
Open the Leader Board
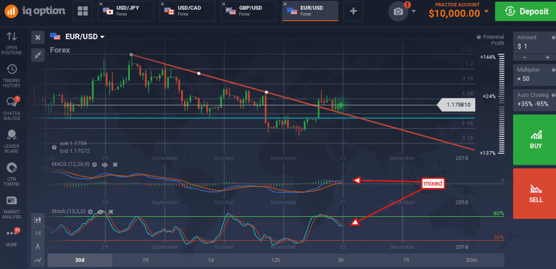(x=12, y=141)
